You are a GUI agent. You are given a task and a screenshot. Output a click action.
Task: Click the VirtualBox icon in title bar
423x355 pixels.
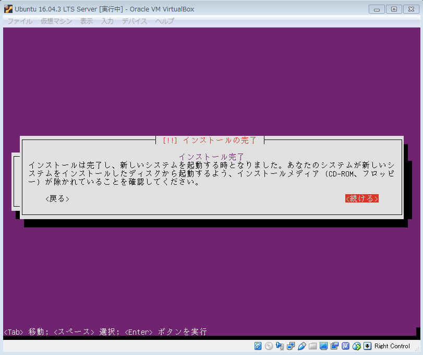8,9
